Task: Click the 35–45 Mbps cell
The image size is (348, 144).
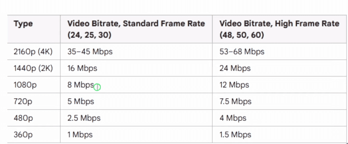Action: point(90,51)
